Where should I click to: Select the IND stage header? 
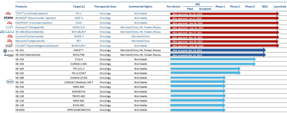[x=197, y=4]
